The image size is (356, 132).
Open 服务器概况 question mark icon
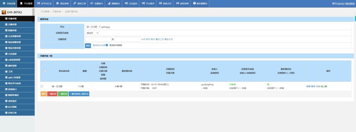[194, 3]
